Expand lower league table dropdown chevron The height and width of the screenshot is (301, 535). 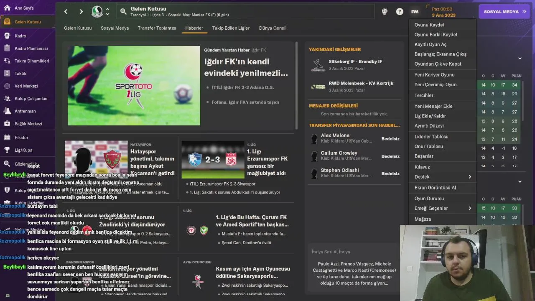click(x=520, y=182)
